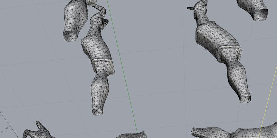Image resolution: width=277 pixels, height=138 pixels.
Task: Select the upper-left mesh torso fragment
Action: (75, 19)
